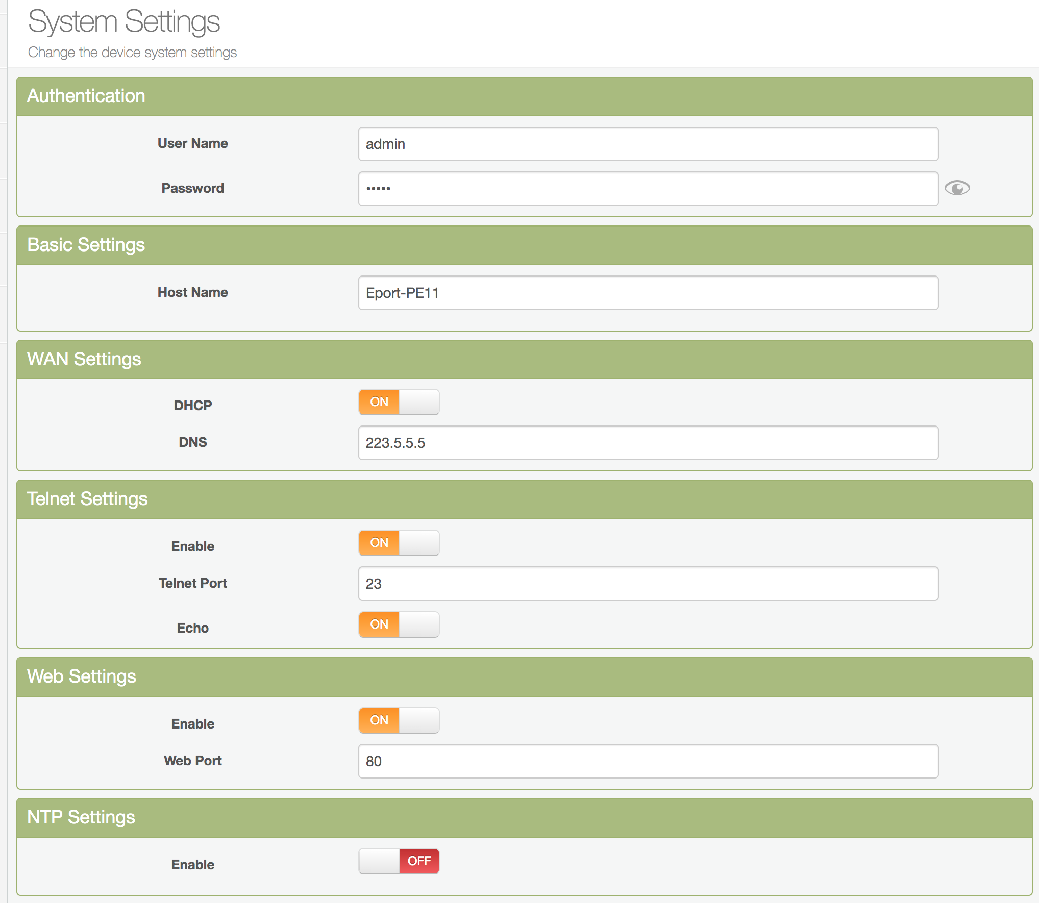Select the DNS address field

click(x=648, y=443)
